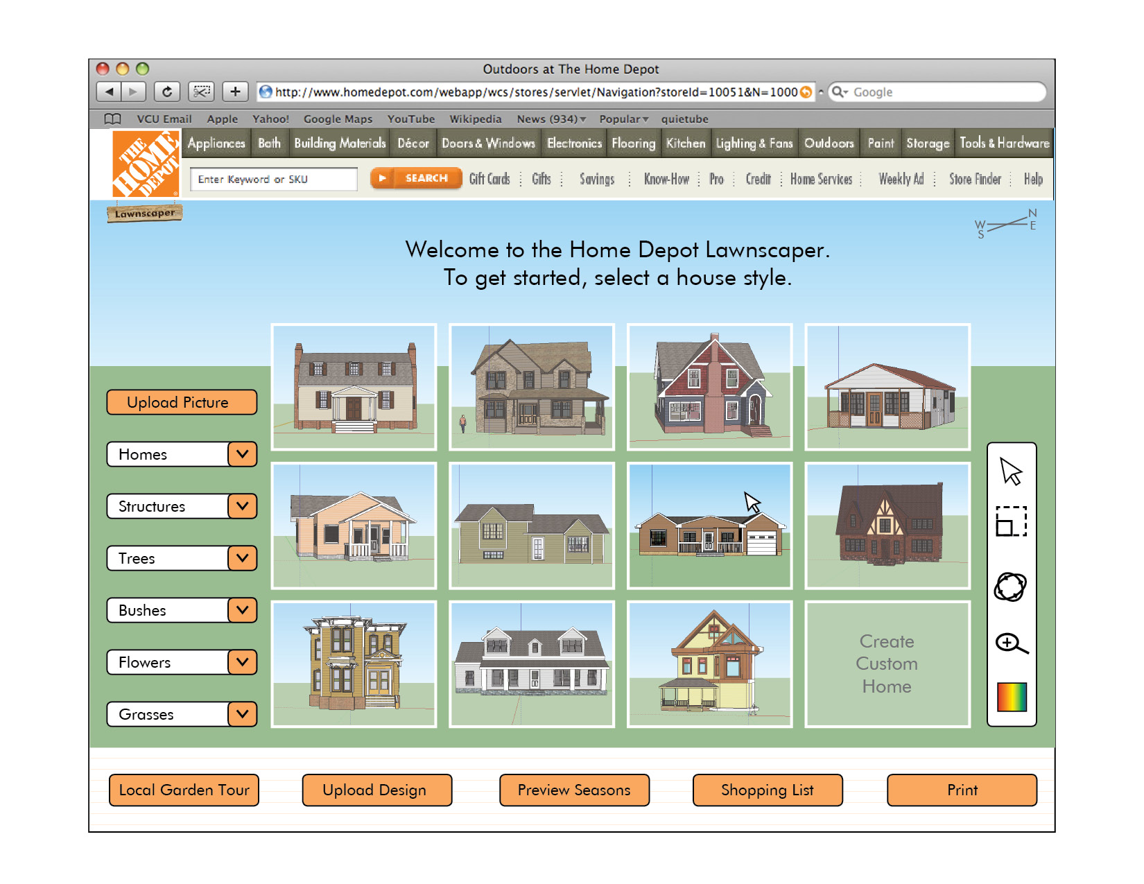Click the web clip scissors button
The image size is (1144, 884).
(201, 92)
